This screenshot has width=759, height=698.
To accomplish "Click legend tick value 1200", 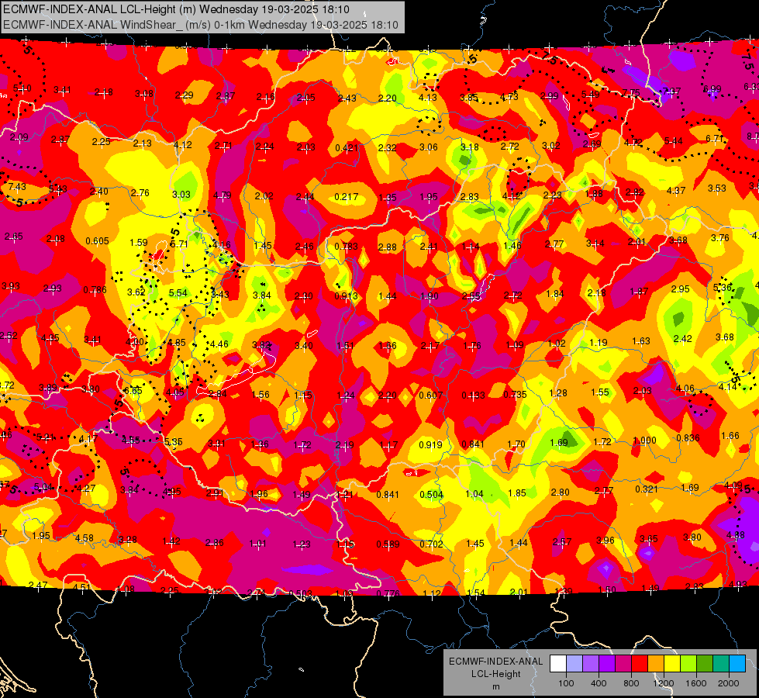I will click(x=663, y=683).
